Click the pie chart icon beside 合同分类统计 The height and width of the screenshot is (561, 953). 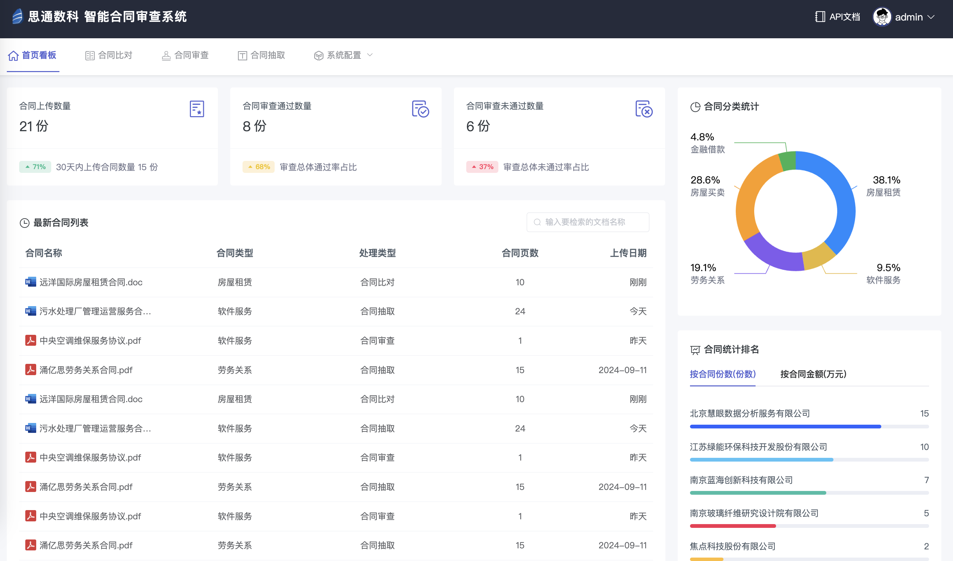coord(695,107)
